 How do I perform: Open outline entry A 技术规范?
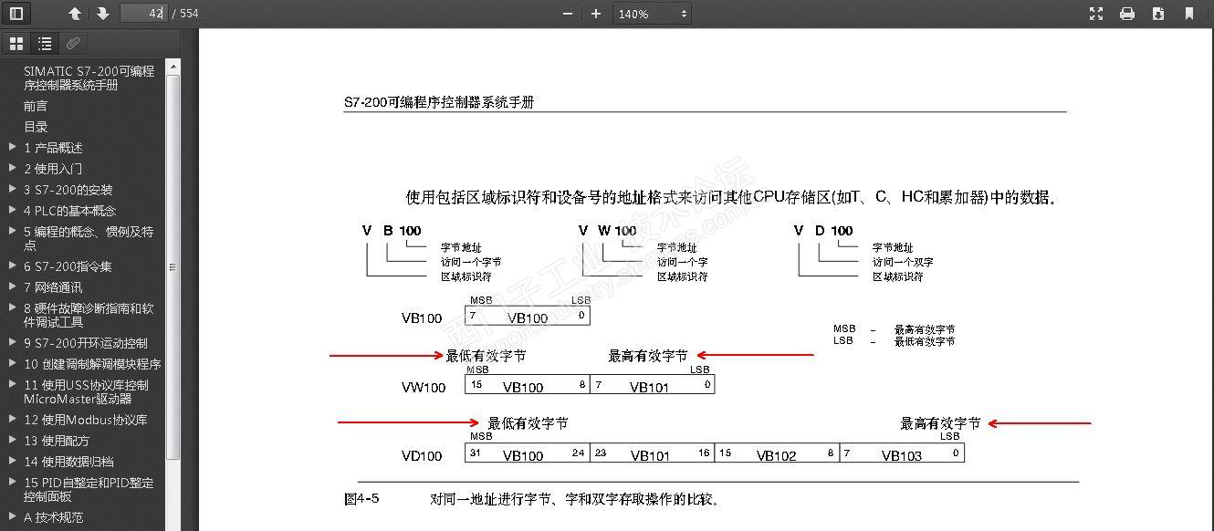coord(53,517)
